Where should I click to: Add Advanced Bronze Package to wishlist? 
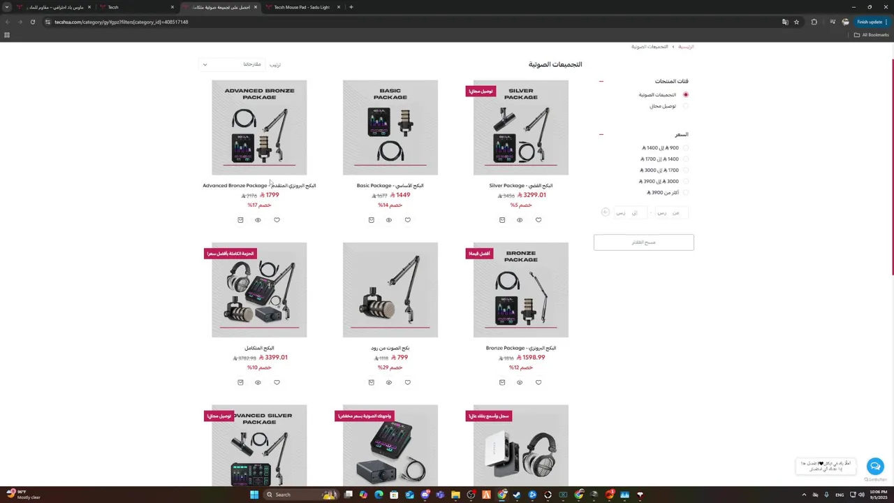[x=277, y=220]
